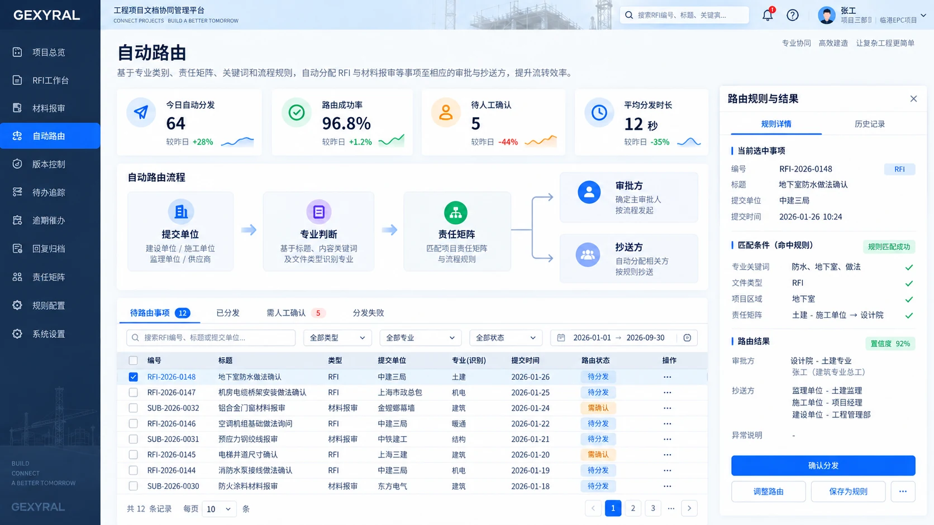
Task: Click the table search input field
Action: coord(211,338)
